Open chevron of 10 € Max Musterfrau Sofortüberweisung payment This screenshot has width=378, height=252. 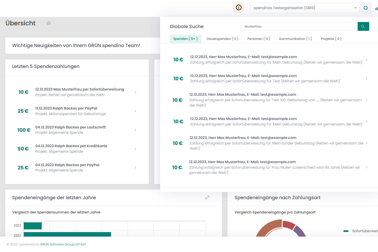(135, 92)
